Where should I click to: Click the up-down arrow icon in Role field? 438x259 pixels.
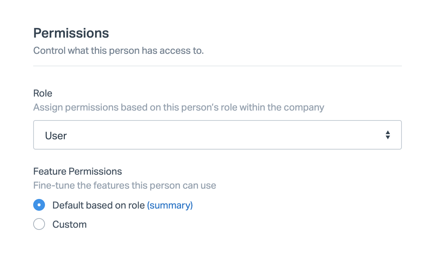(x=387, y=135)
